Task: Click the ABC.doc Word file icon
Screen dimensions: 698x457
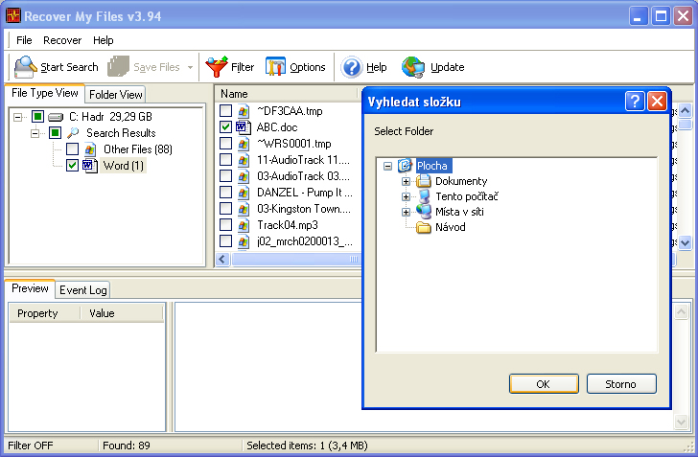Action: tap(244, 127)
